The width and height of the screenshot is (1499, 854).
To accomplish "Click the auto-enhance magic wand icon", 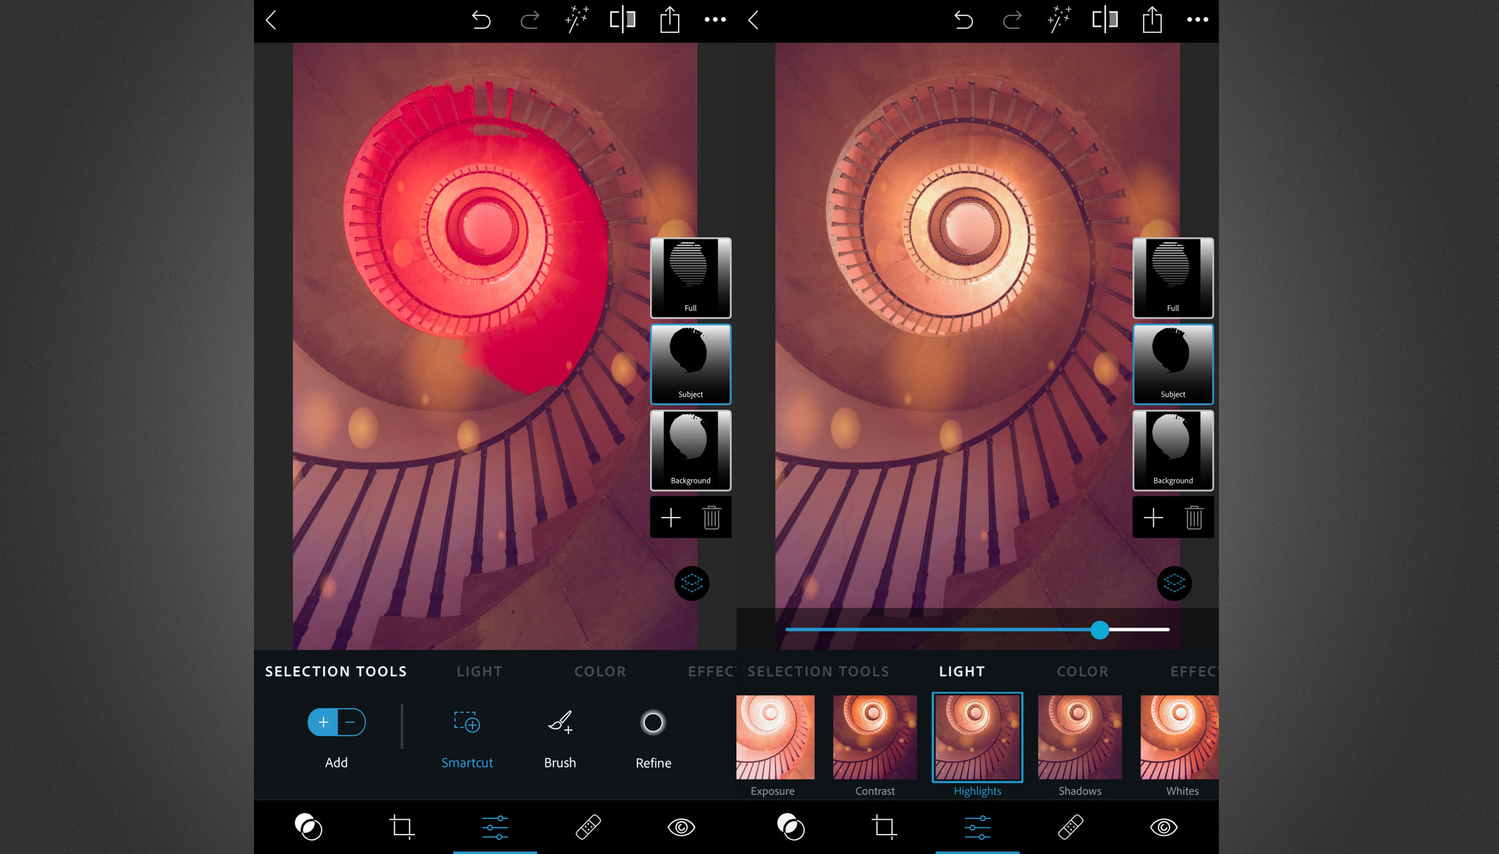I will tap(577, 19).
